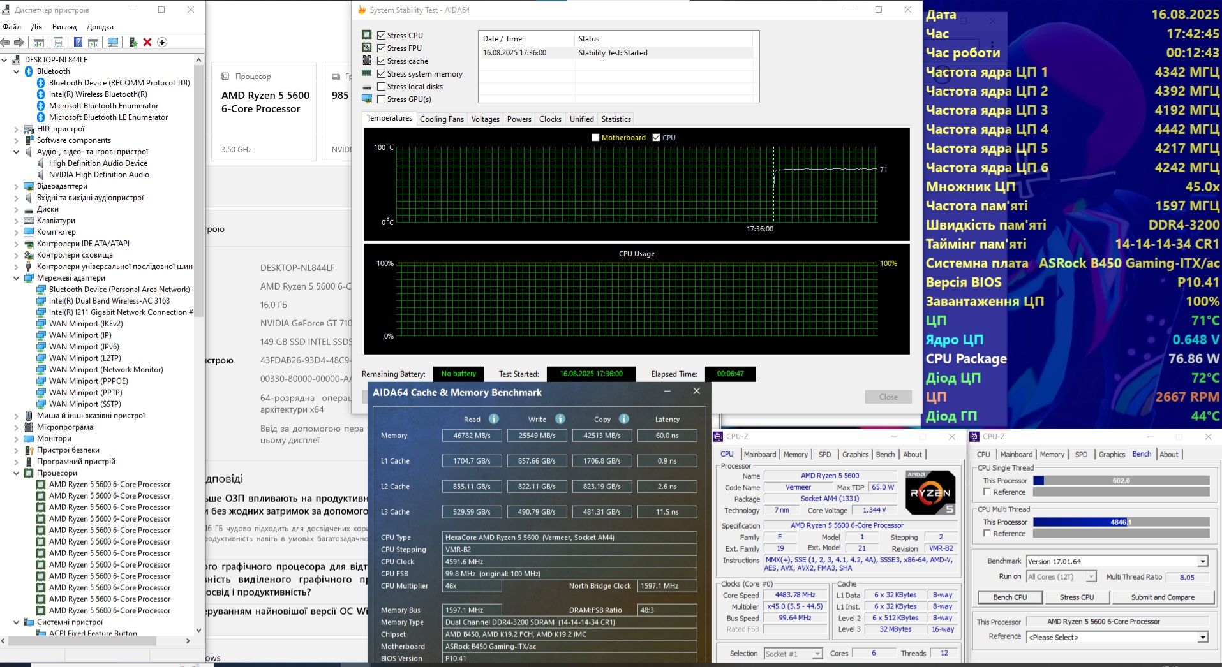Open the Mainboard tab in left CPU-Z
The width and height of the screenshot is (1222, 667).
(x=759, y=454)
